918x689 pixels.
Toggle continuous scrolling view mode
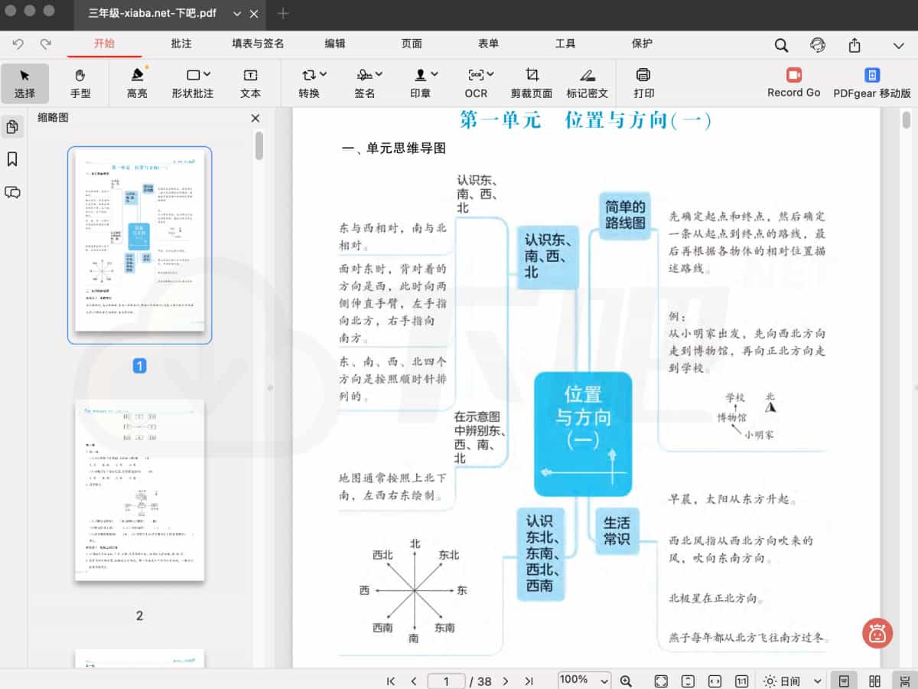[904, 681]
